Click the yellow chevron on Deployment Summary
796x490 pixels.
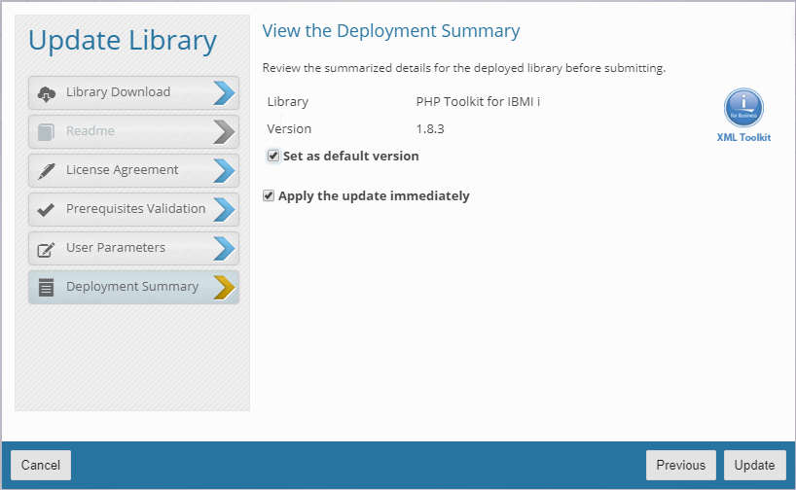pos(224,287)
